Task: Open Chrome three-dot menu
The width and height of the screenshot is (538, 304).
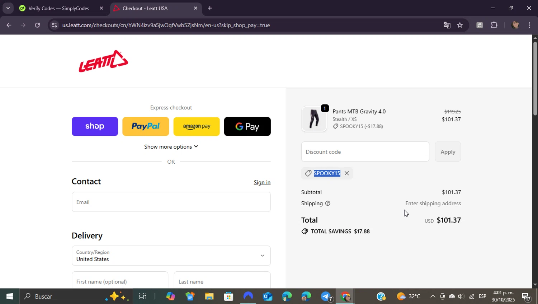Action: pyautogui.click(x=530, y=25)
